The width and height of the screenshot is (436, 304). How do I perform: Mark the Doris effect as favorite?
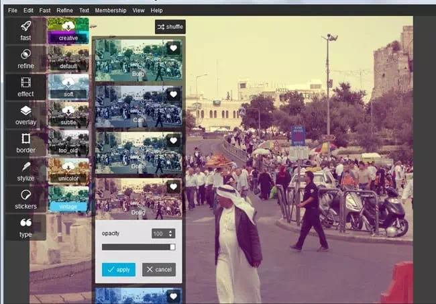point(173,140)
